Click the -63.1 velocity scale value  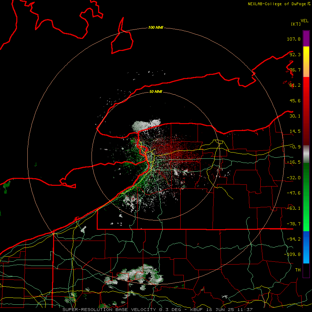point(294,208)
